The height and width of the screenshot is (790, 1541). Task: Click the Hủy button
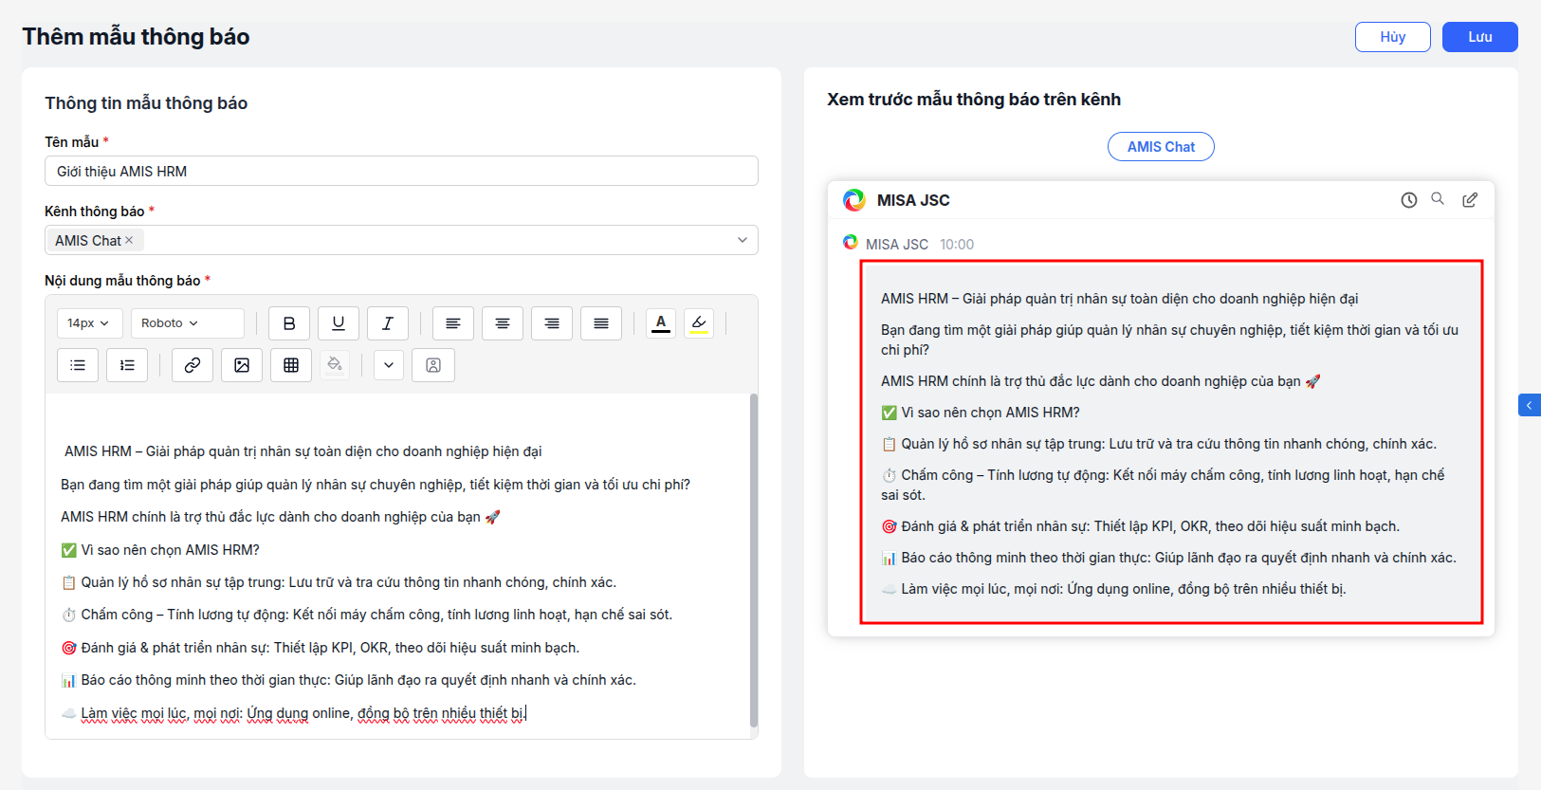[x=1393, y=37]
